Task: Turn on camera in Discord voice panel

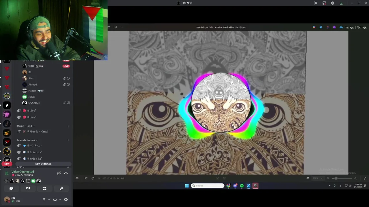Action: tap(11, 189)
